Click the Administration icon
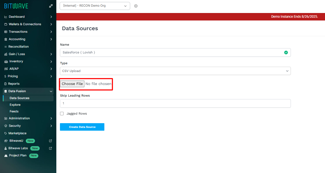This screenshot has height=173, width=325. click(x=6, y=118)
